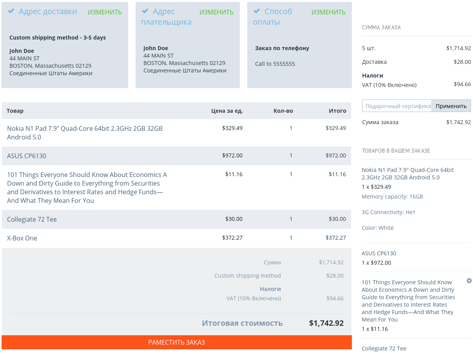Click Color: White option text

click(378, 228)
